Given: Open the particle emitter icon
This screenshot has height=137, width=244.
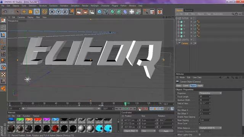Looking at the screenshot, I should click(x=138, y=12).
